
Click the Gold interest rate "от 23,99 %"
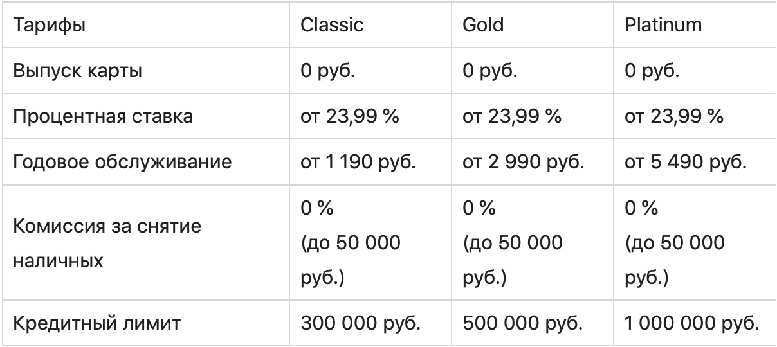(x=511, y=116)
